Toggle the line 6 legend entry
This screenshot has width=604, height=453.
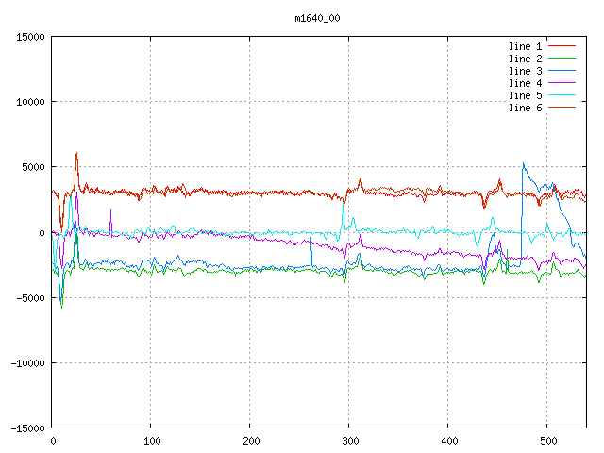(x=525, y=108)
